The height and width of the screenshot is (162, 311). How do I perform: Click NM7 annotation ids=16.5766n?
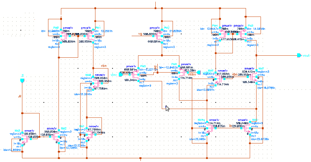click(266, 88)
